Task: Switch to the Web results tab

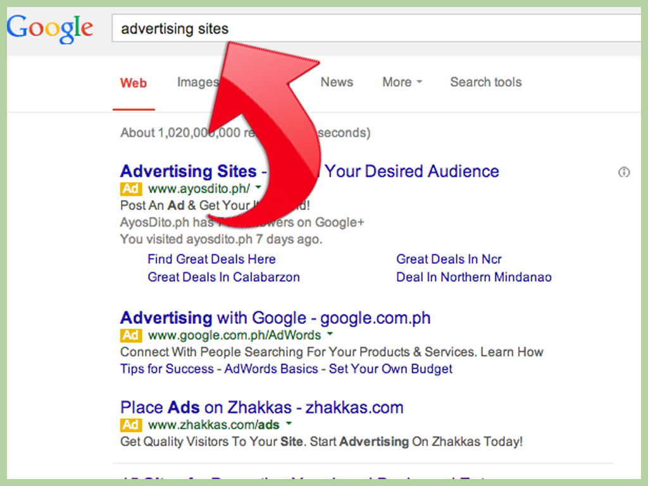Action: coord(134,83)
